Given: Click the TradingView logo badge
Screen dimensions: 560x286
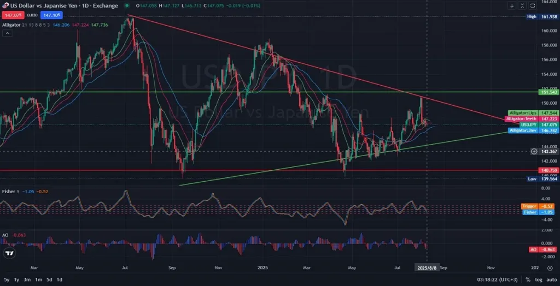Looking at the screenshot, I should pyautogui.click(x=9, y=253).
